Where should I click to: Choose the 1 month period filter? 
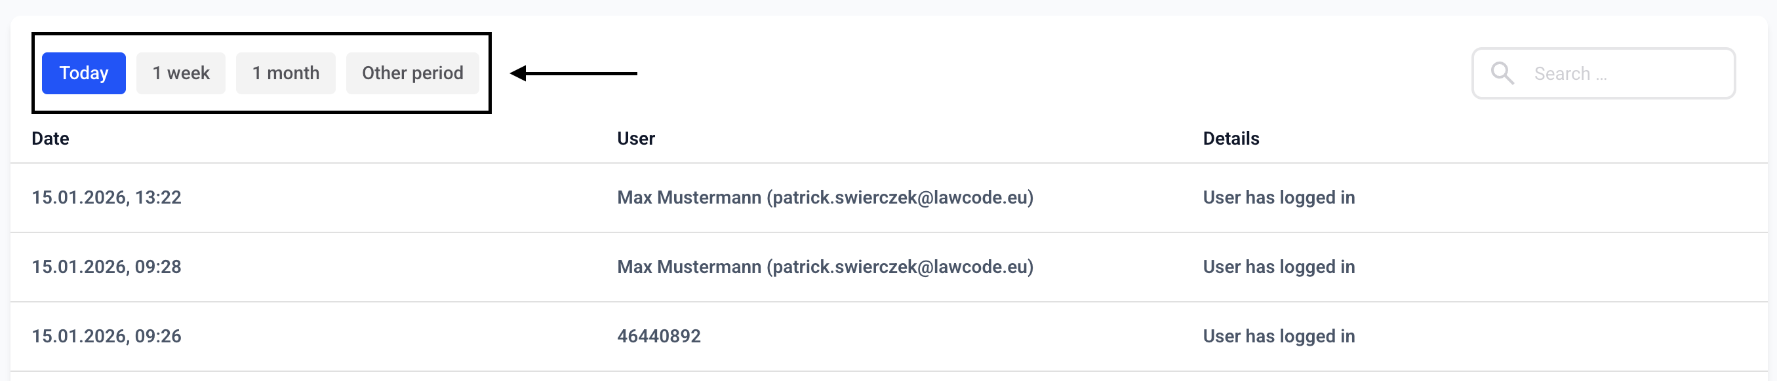(x=286, y=73)
